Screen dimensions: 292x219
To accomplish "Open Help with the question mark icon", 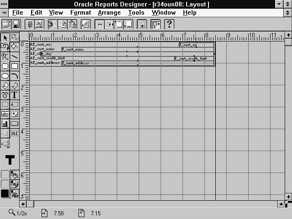I will tap(168, 24).
